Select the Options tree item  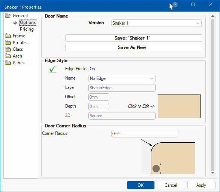[x=28, y=22]
